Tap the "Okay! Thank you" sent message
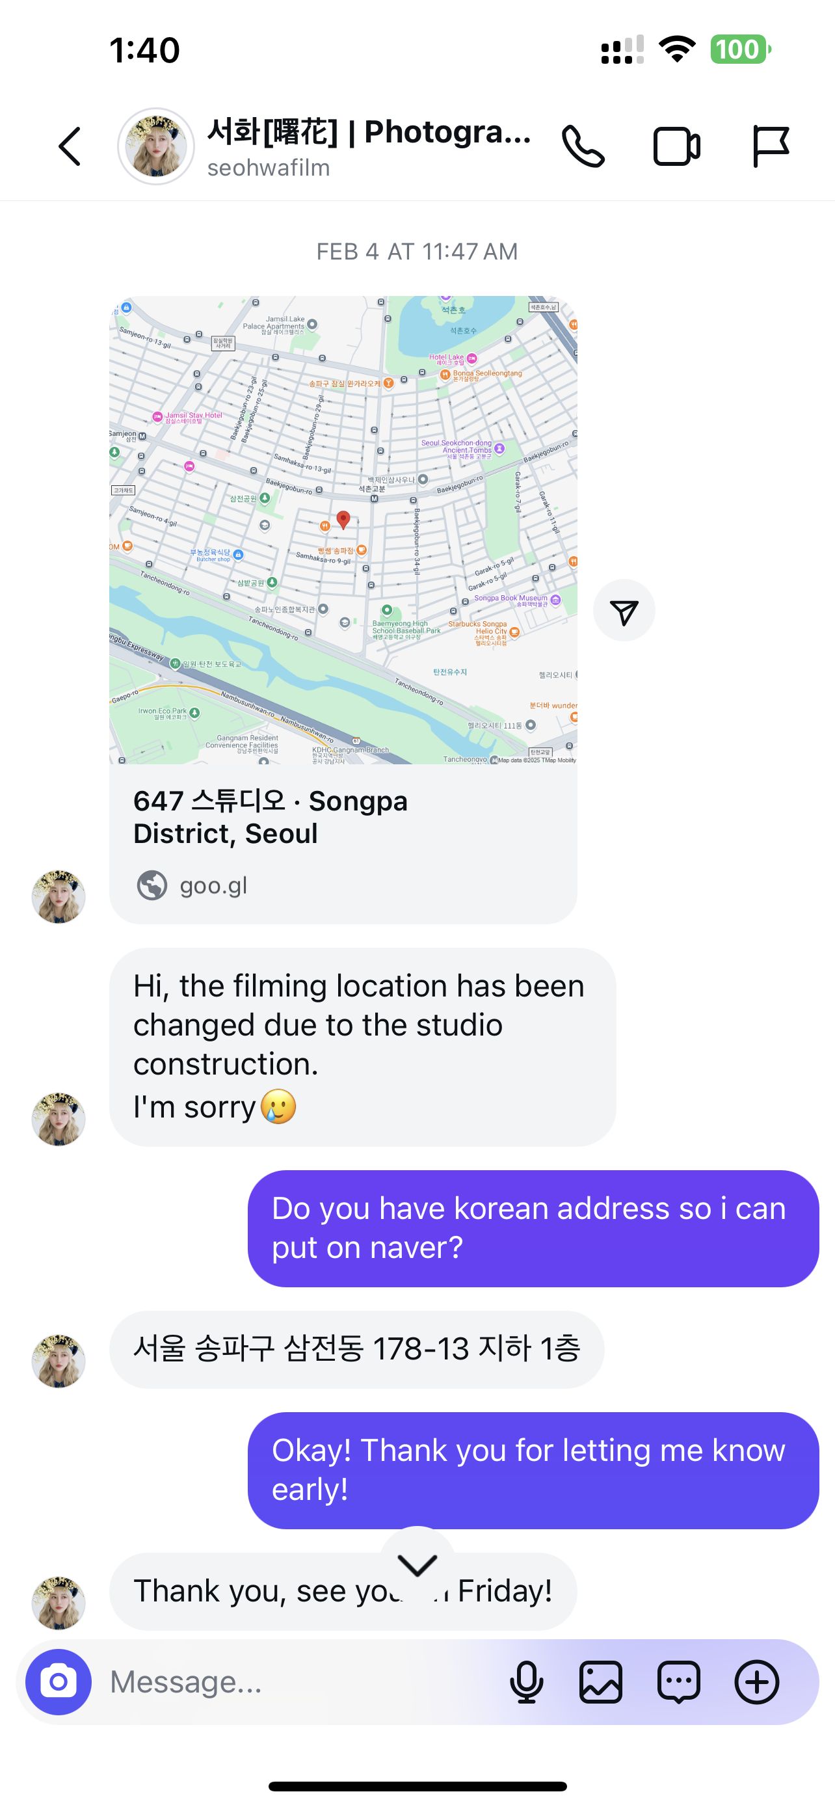Screen dimensions: 835x1807 click(533, 1469)
